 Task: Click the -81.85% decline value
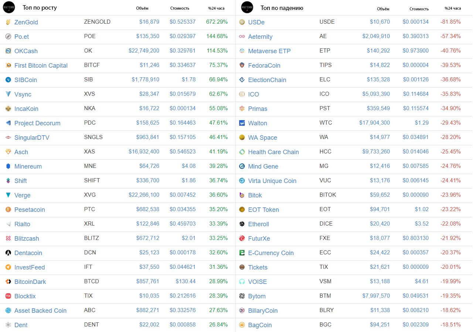(450, 22)
